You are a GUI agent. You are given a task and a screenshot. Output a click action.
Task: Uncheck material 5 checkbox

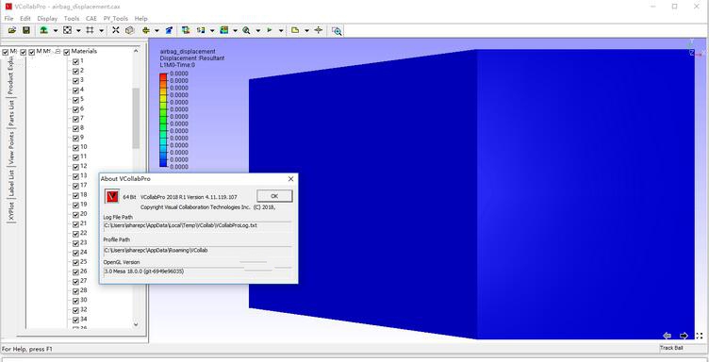click(x=75, y=99)
